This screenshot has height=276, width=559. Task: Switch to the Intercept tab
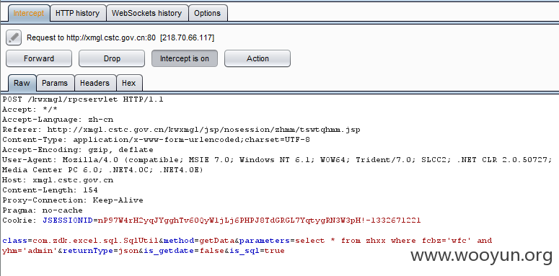(29, 13)
